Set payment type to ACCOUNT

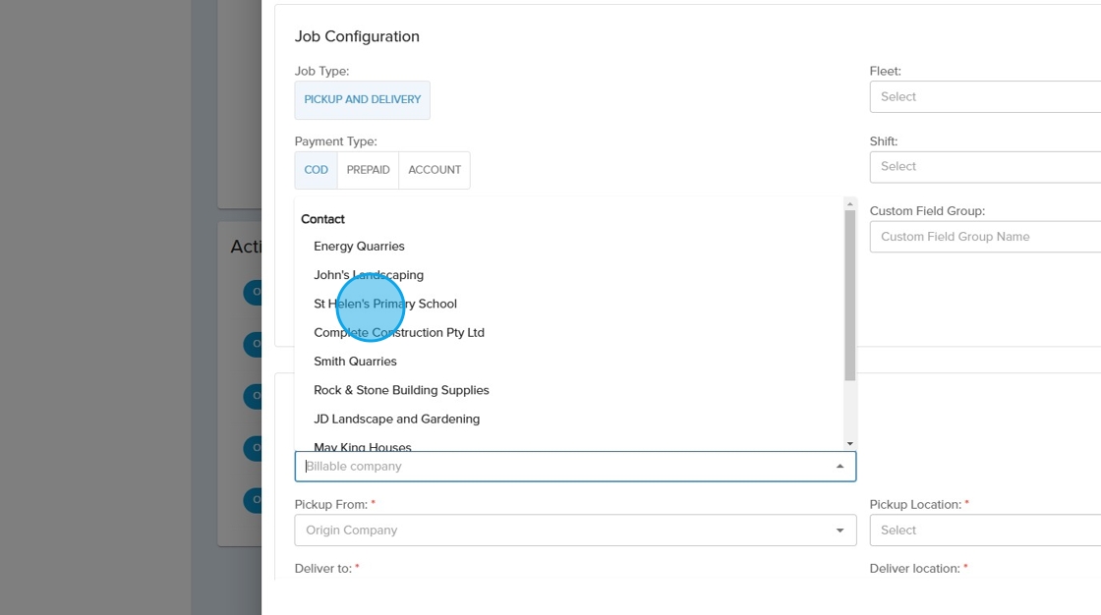(x=435, y=170)
